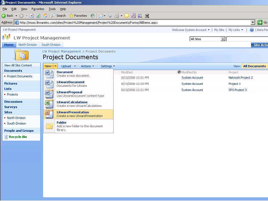Open the Favorites star in the toolbar

click(78, 16)
